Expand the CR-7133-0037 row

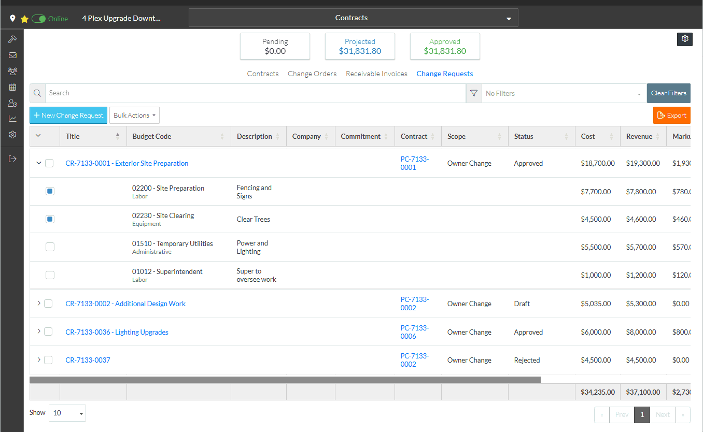click(x=39, y=359)
